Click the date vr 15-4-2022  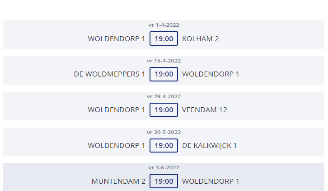pyautogui.click(x=164, y=61)
